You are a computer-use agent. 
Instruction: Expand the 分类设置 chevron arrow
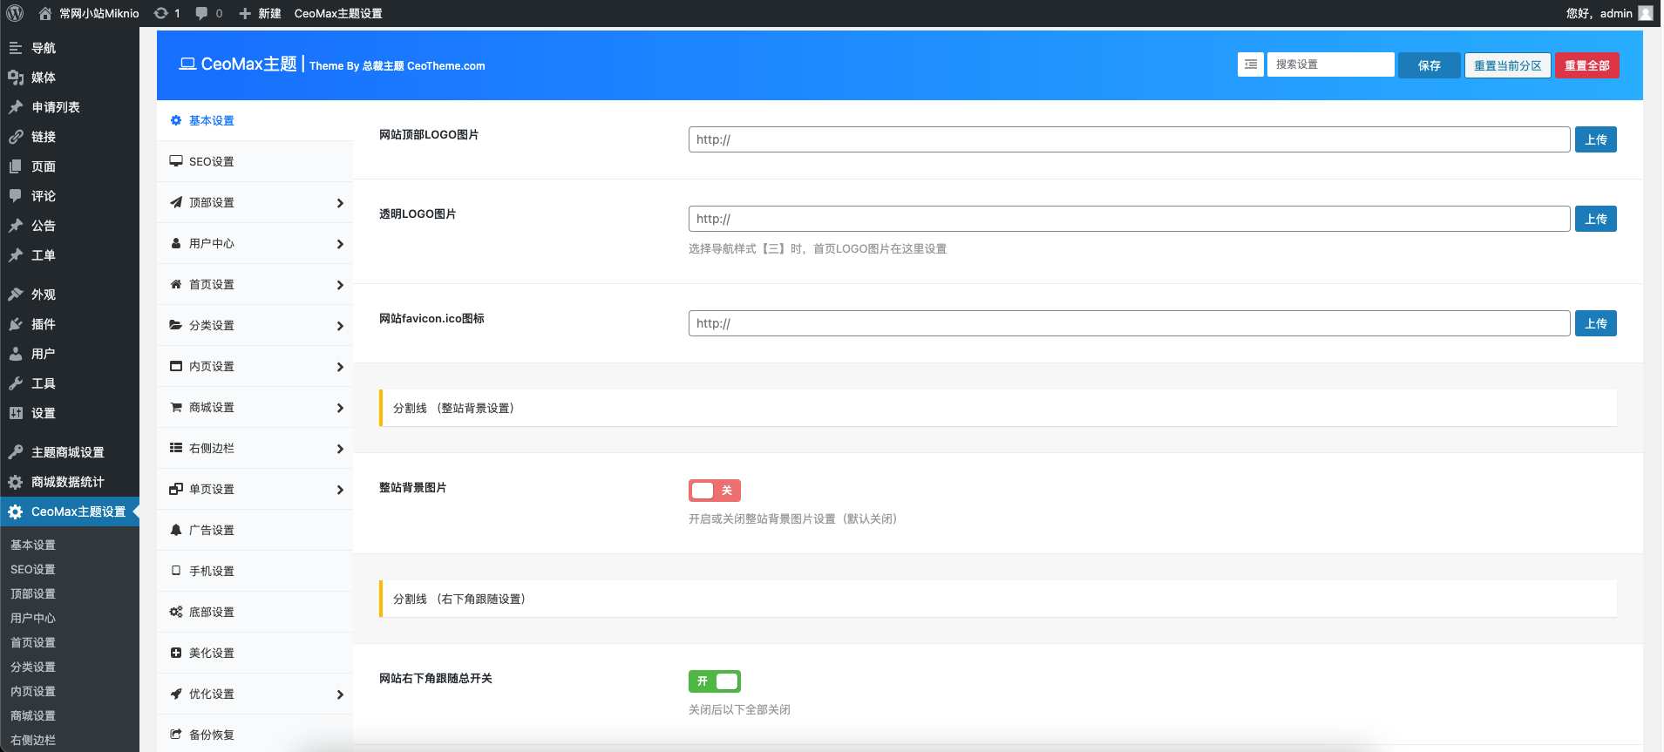340,326
